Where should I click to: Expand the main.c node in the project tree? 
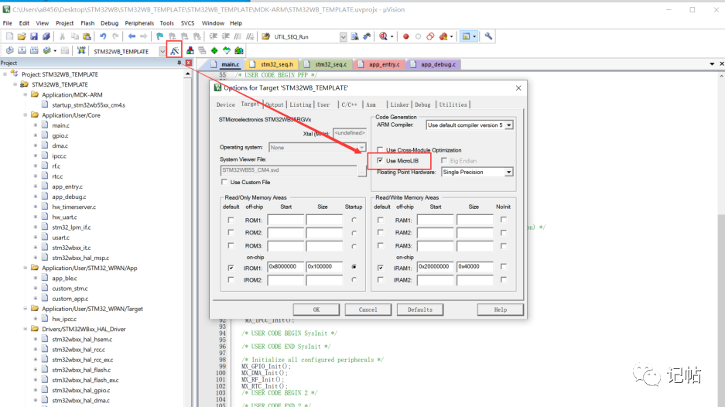[36, 125]
